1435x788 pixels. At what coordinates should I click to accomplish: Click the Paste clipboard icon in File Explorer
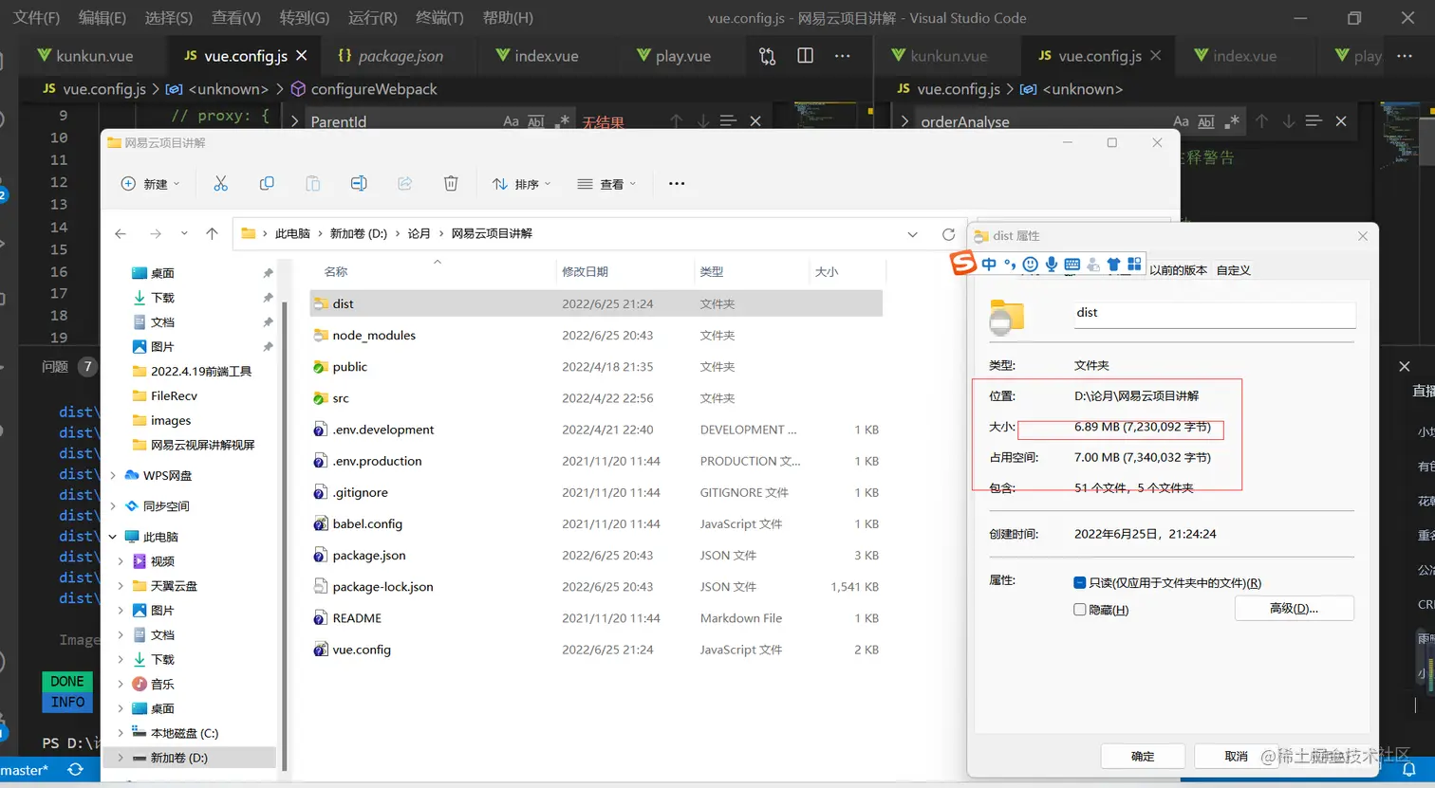[312, 184]
